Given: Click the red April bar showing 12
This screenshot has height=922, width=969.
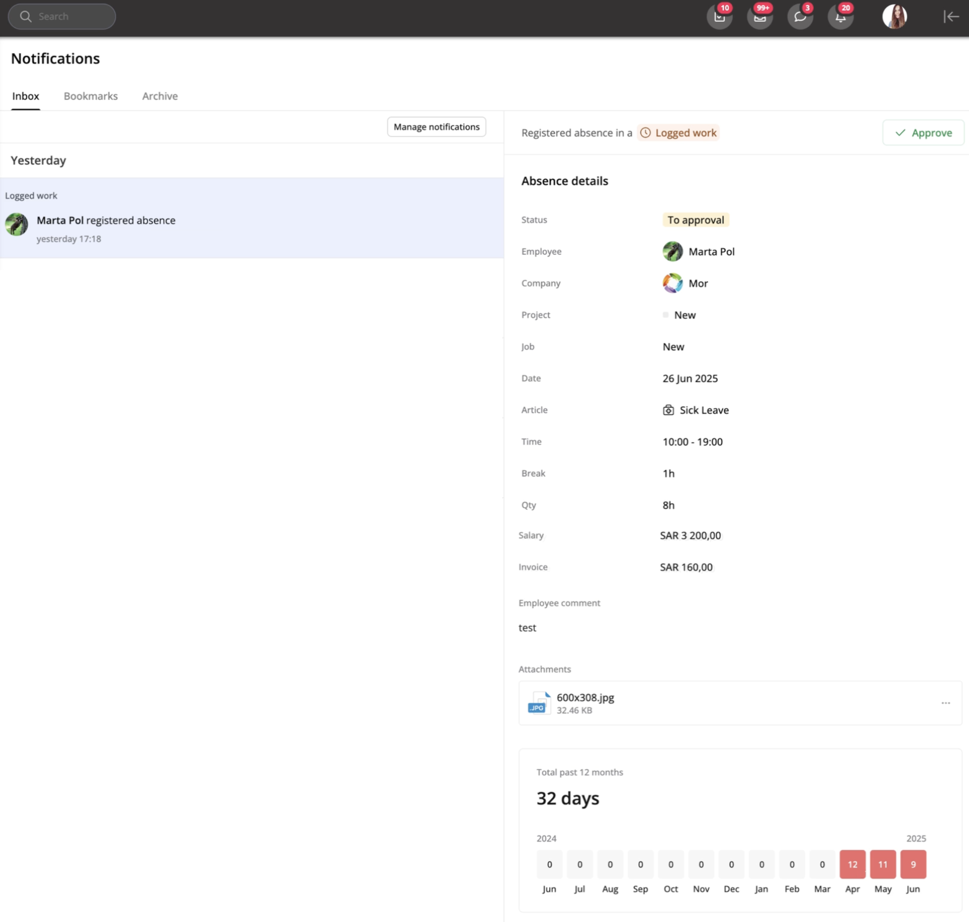Looking at the screenshot, I should click(x=852, y=864).
